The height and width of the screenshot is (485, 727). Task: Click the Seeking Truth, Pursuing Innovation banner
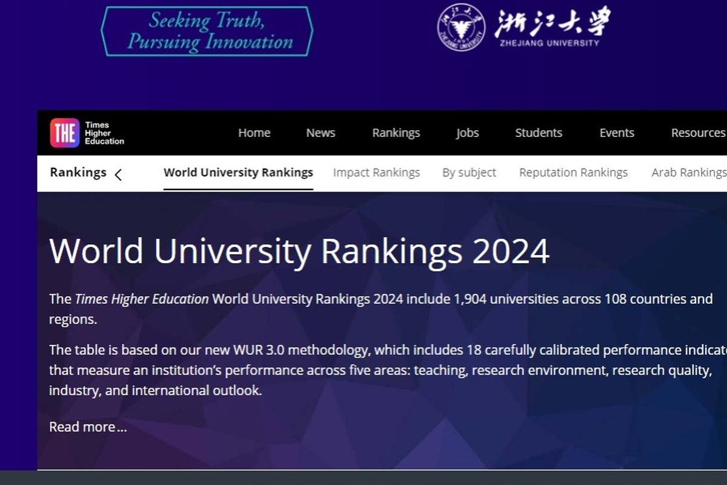[x=207, y=31]
